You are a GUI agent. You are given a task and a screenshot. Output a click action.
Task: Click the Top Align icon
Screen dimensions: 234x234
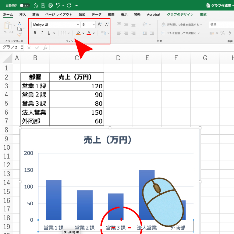tap(119, 24)
